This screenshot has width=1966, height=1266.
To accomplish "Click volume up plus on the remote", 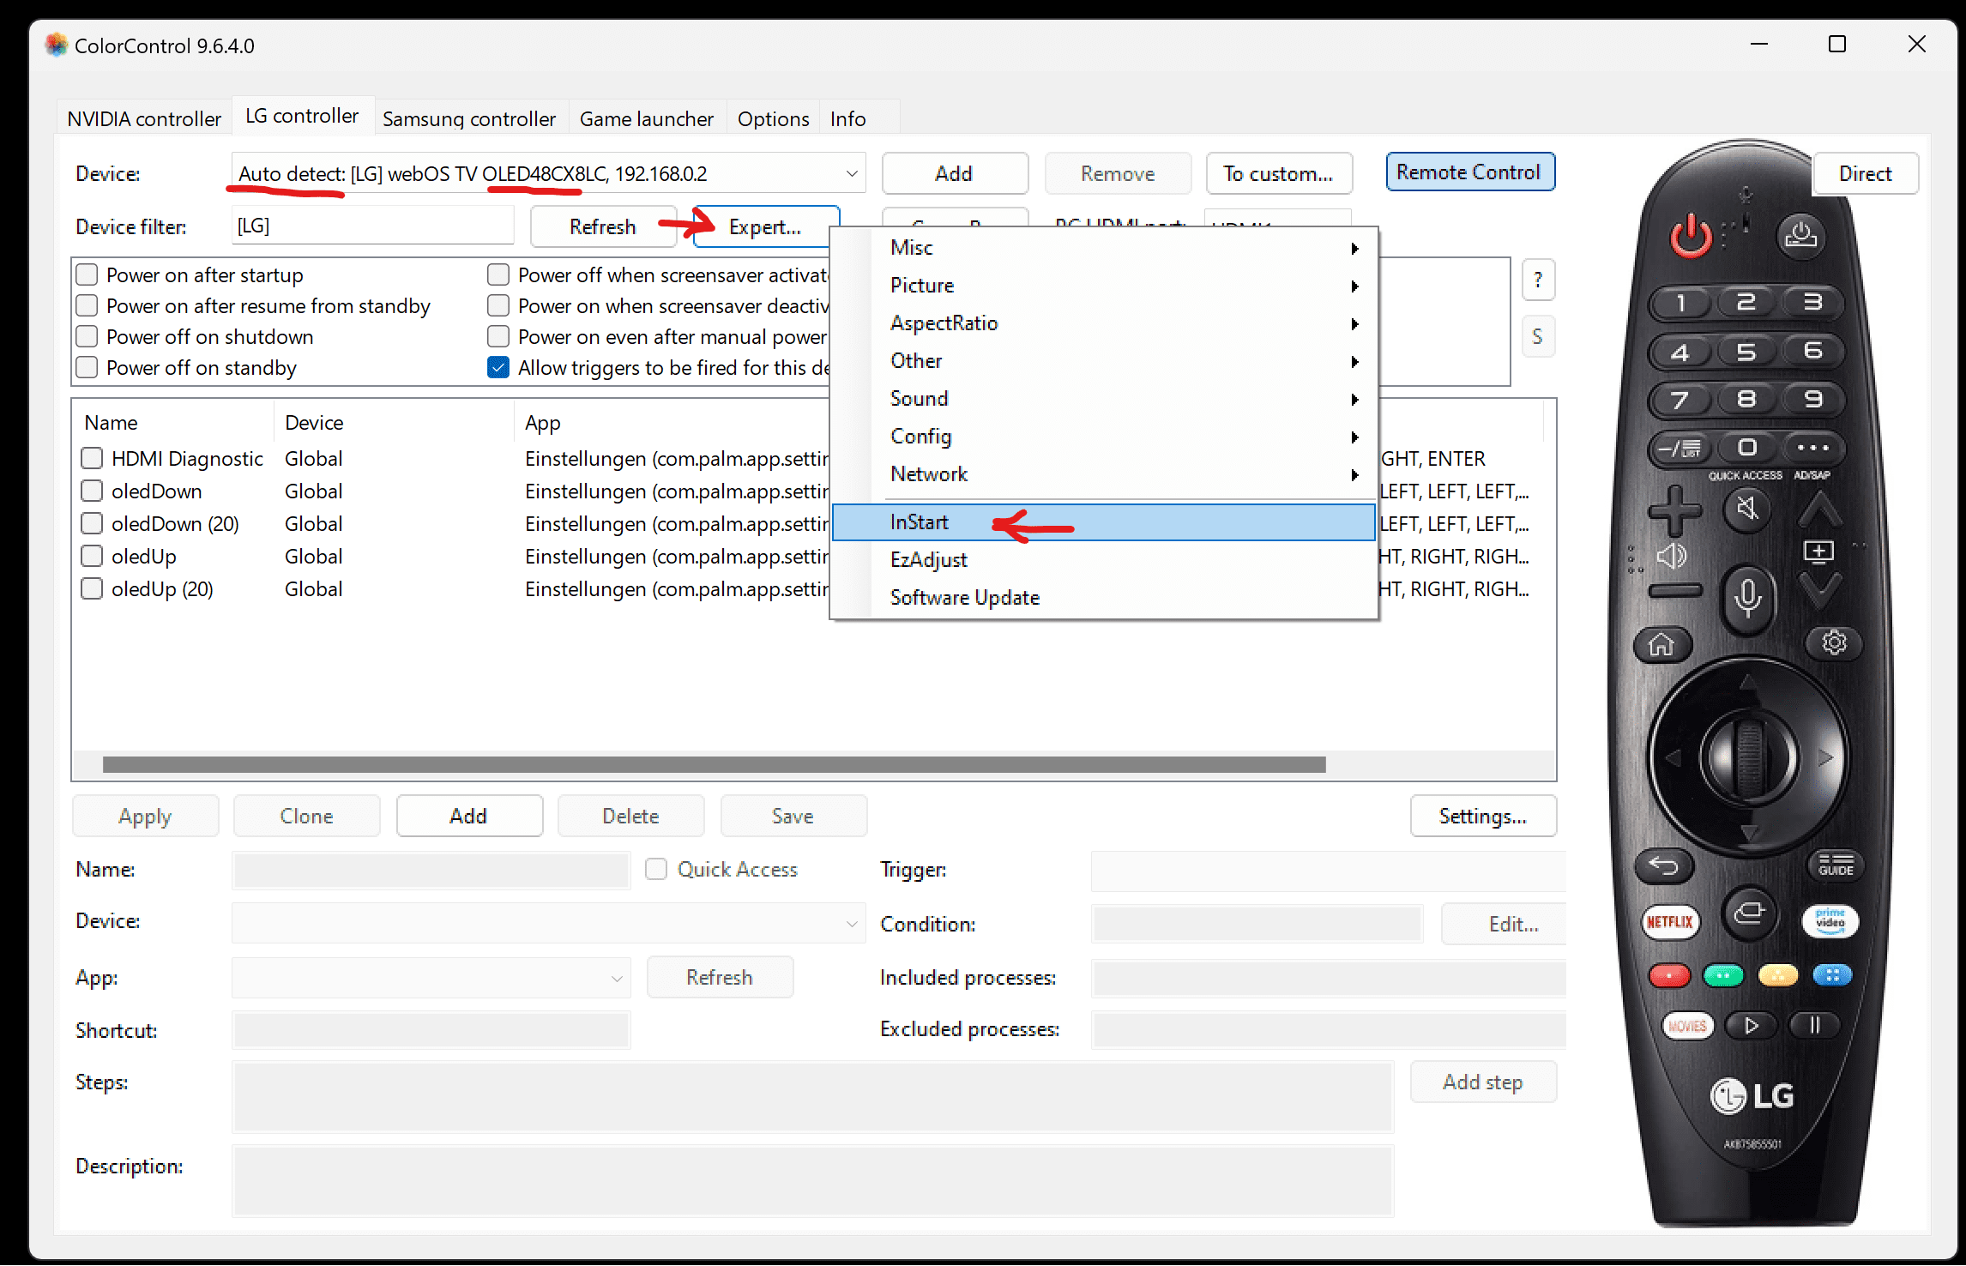I will pyautogui.click(x=1674, y=511).
